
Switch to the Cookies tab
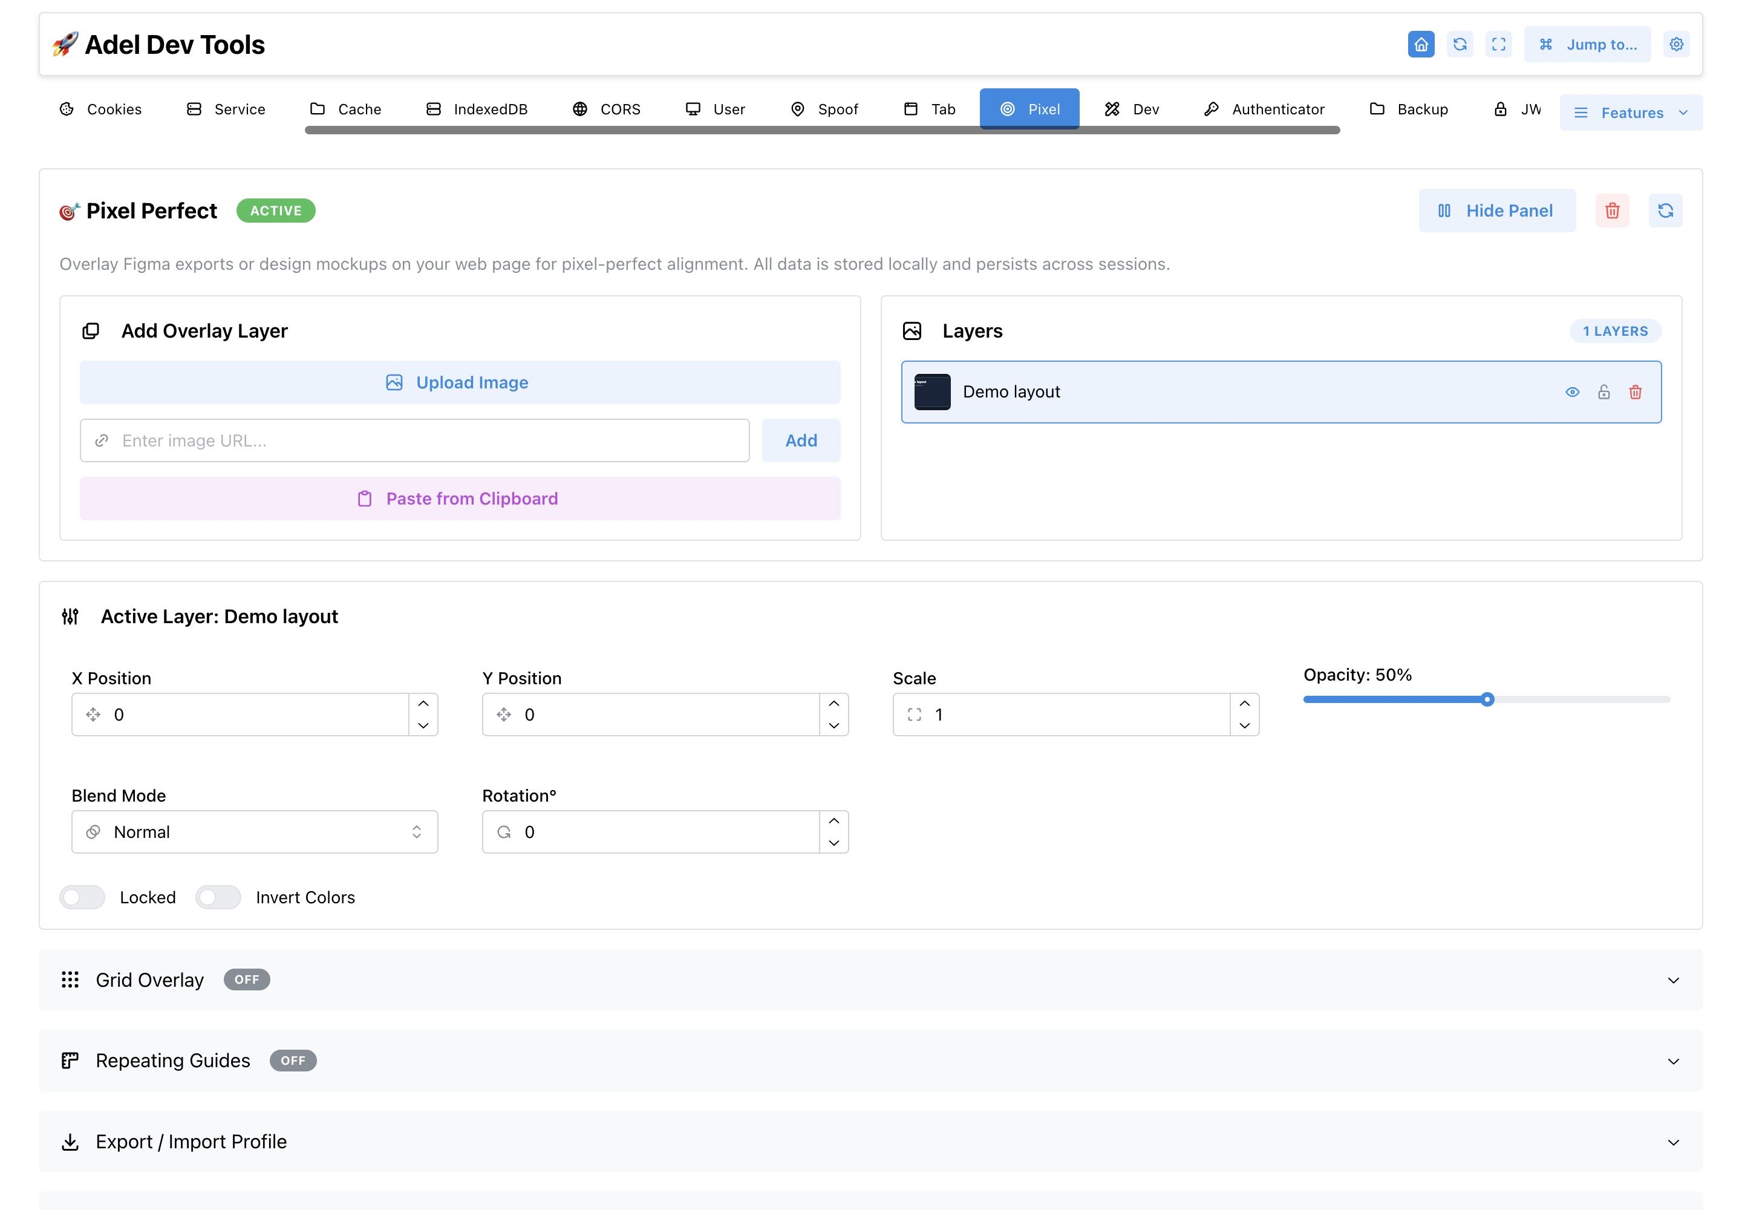click(x=101, y=109)
